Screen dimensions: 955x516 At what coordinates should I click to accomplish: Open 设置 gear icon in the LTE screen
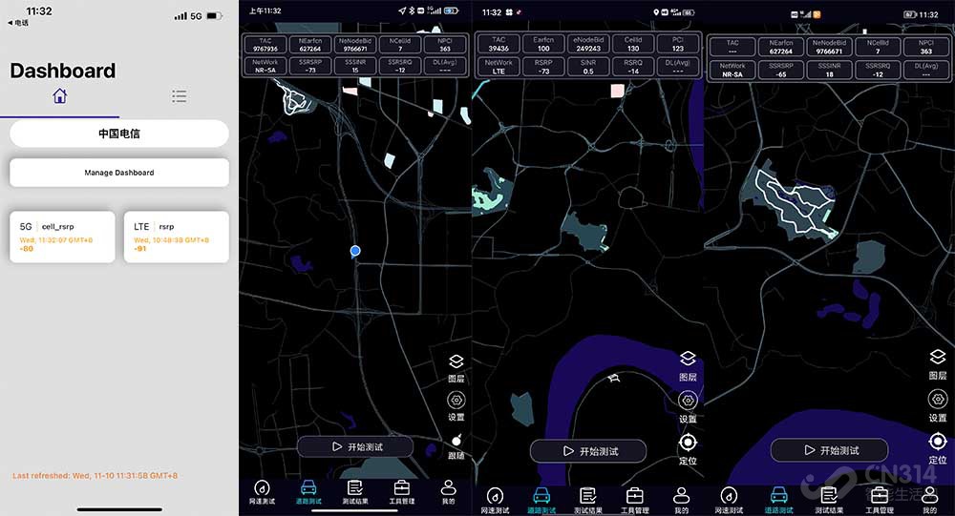(688, 407)
